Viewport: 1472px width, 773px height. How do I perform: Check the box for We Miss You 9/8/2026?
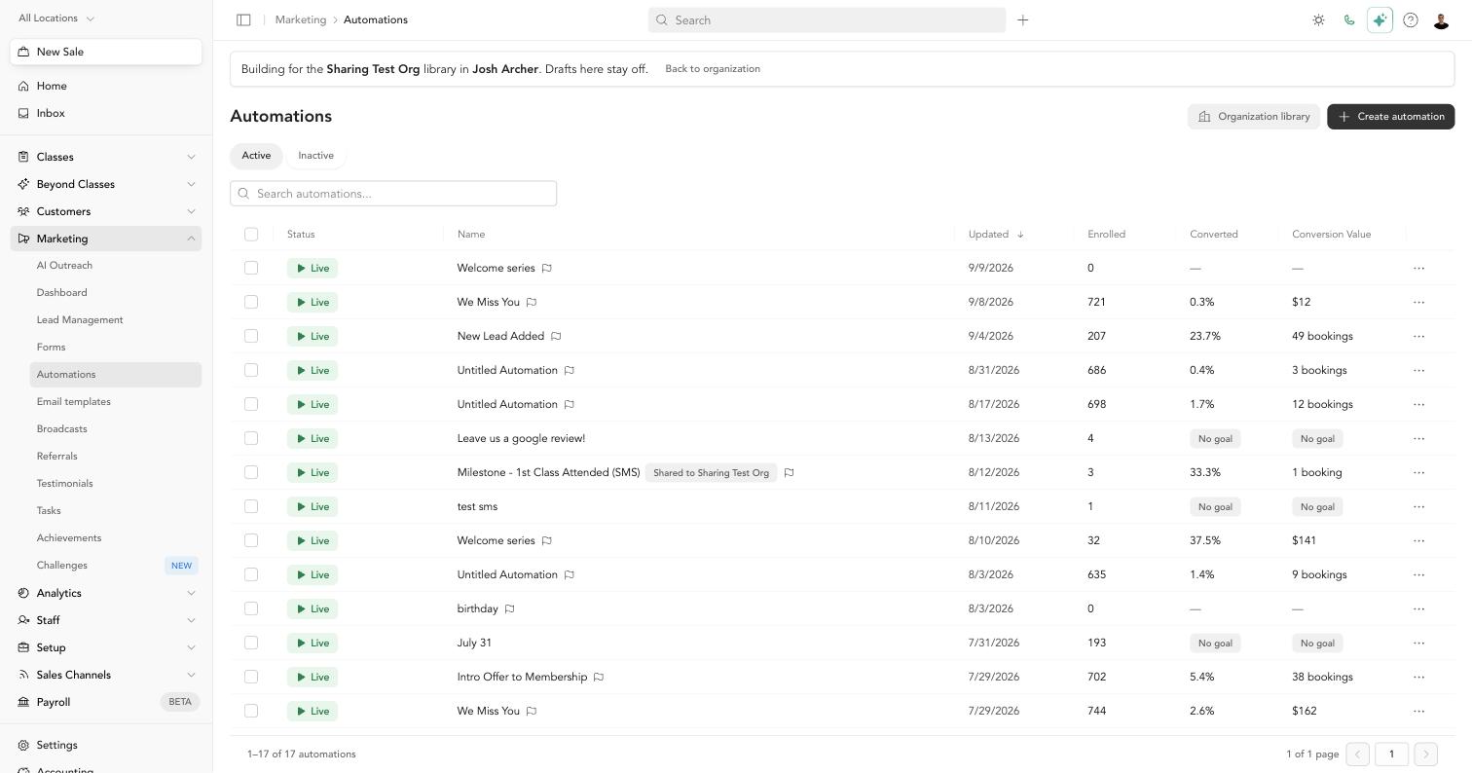pyautogui.click(x=251, y=302)
